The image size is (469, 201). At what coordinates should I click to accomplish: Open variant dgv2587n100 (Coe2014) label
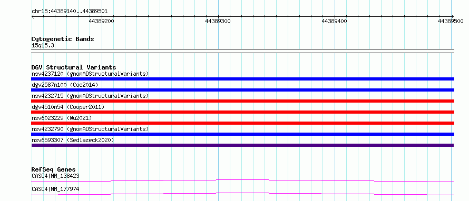point(65,85)
